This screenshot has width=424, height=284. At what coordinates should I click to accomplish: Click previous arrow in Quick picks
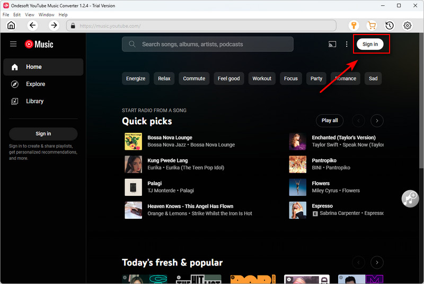pos(359,121)
